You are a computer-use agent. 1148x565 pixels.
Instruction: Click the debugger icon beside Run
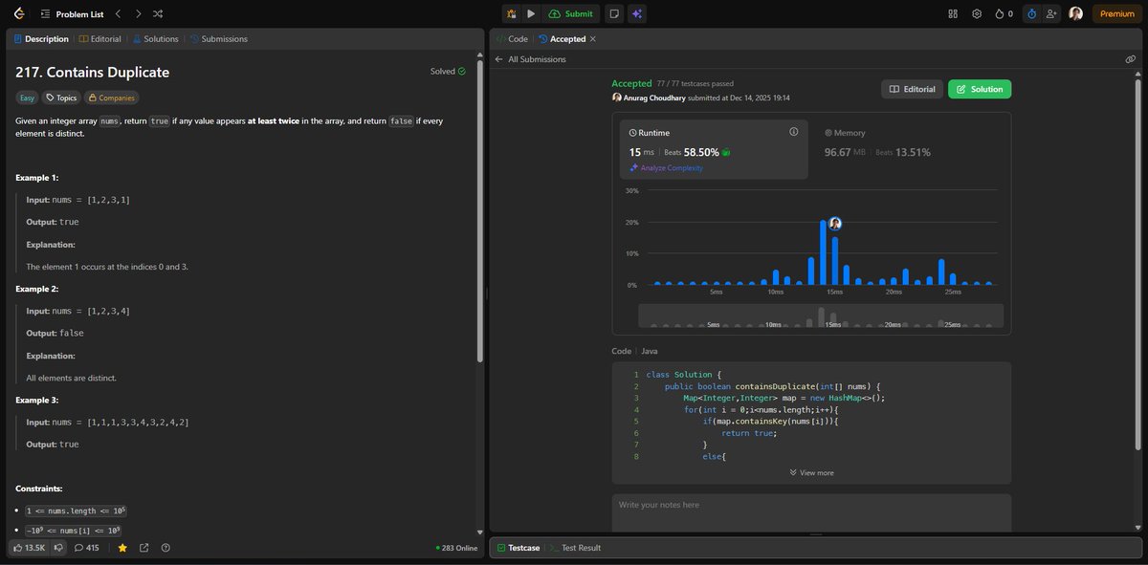click(x=512, y=13)
